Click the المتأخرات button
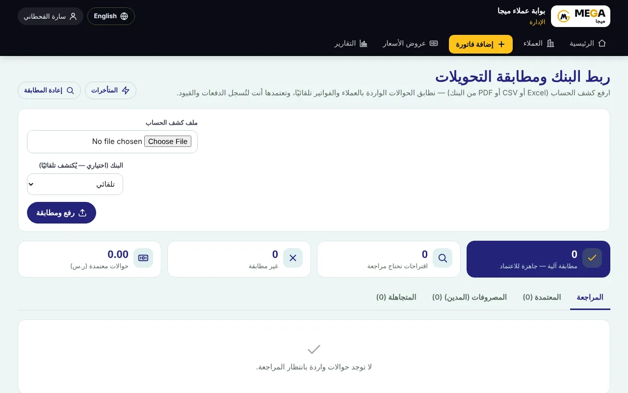The width and height of the screenshot is (628, 393). (x=110, y=90)
